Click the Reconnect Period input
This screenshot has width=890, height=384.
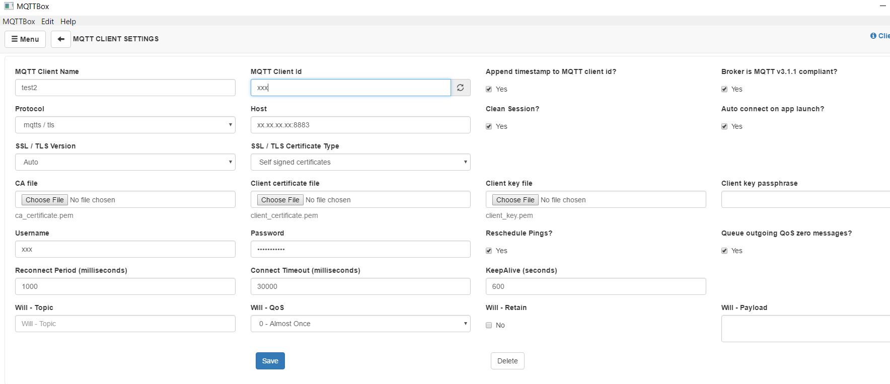pos(125,286)
